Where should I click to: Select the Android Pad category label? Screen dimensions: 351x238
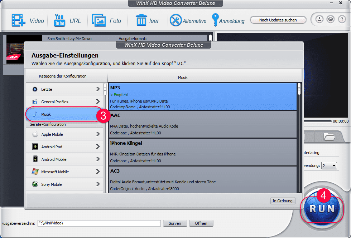pyautogui.click(x=52, y=147)
